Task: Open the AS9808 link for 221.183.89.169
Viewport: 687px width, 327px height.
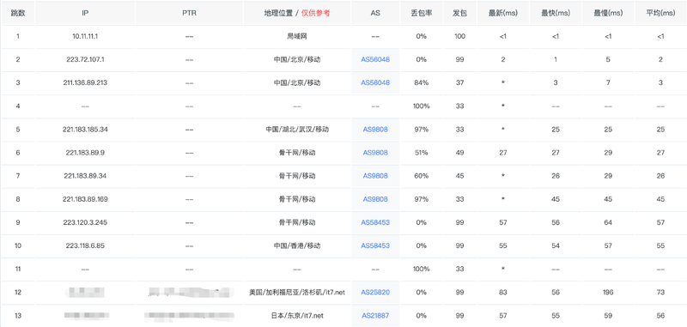Action: 375,199
